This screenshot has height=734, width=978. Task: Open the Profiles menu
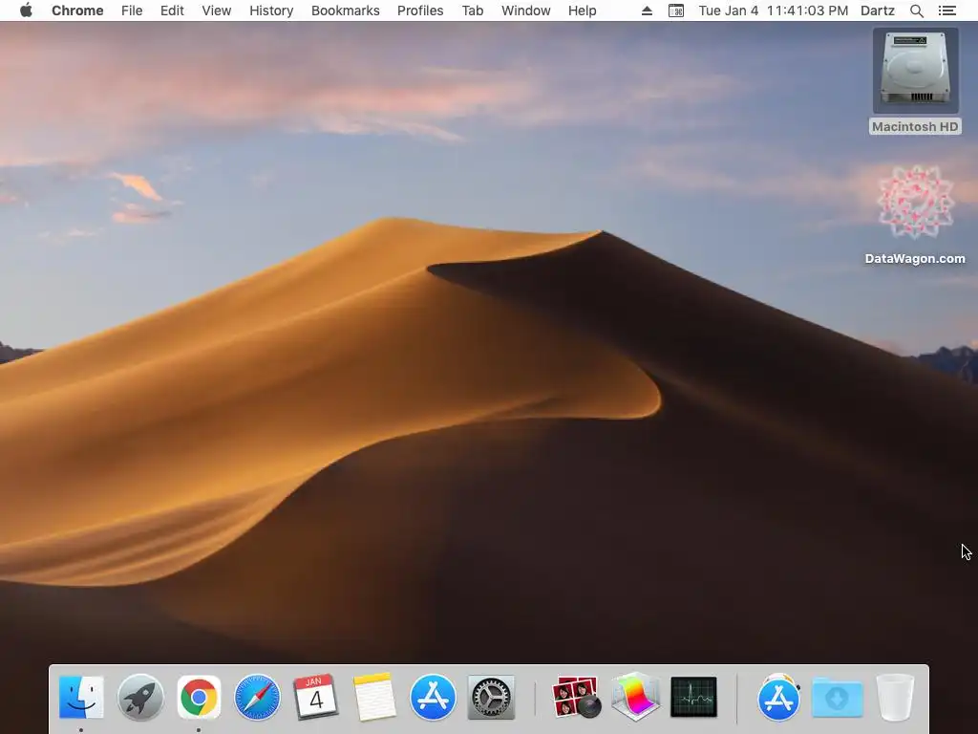coord(420,11)
